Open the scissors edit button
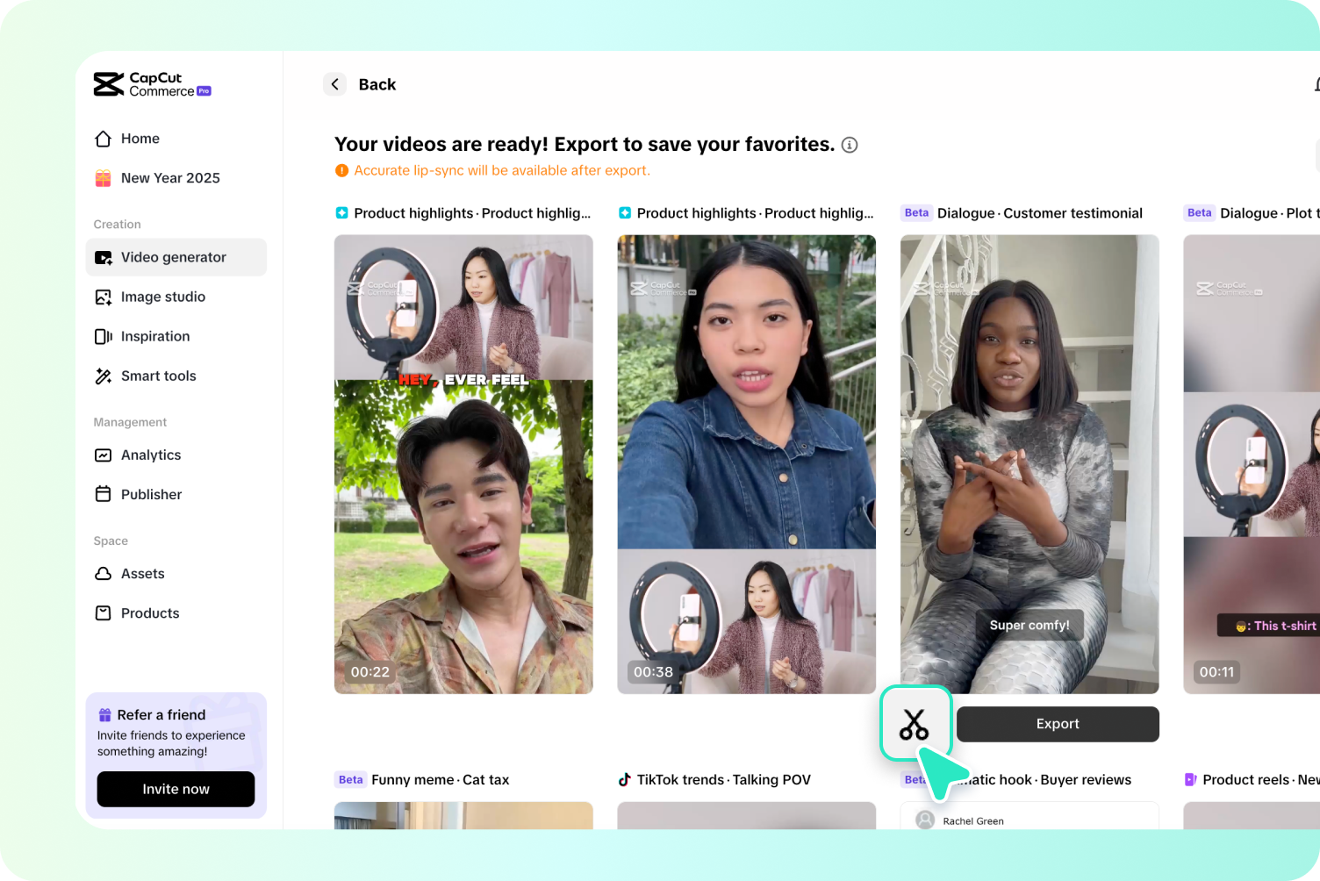 pyautogui.click(x=915, y=724)
